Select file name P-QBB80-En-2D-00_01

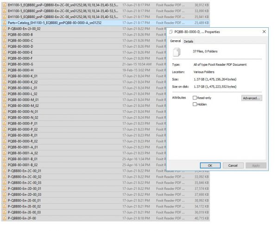(x=25, y=189)
